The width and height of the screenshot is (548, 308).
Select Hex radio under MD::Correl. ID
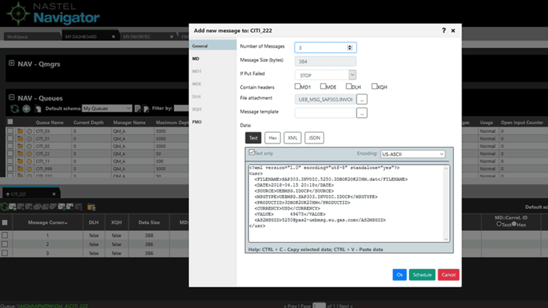click(x=514, y=224)
